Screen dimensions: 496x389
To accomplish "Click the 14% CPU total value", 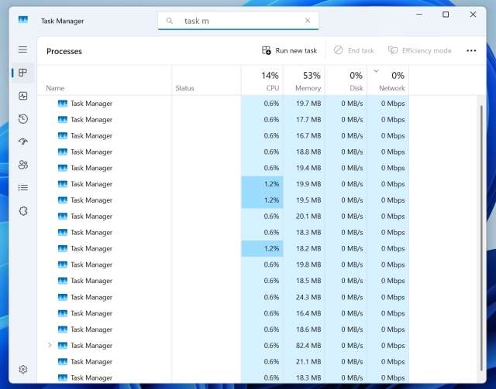I will [x=270, y=76].
